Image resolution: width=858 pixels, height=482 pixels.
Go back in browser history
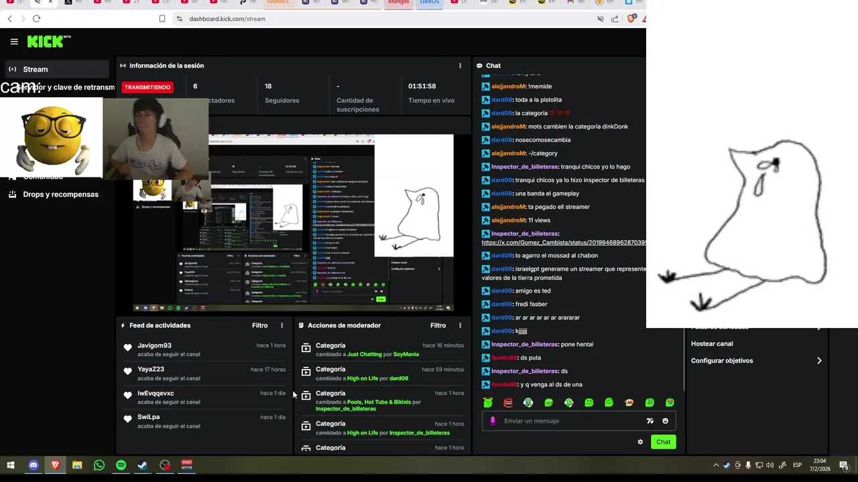(x=9, y=19)
